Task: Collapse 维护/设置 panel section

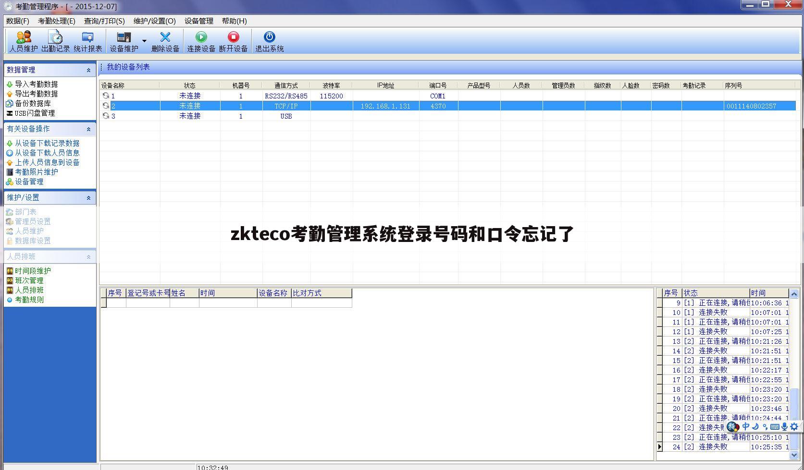Action: tap(88, 198)
